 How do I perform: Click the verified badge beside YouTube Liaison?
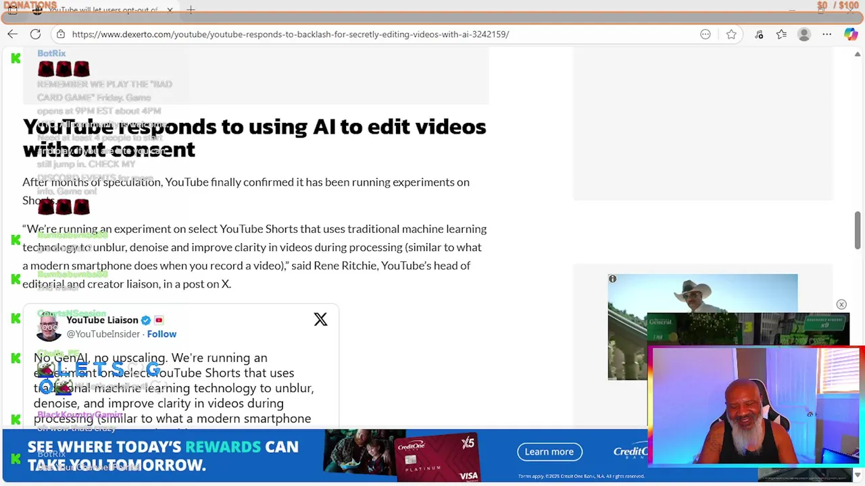pyautogui.click(x=145, y=320)
